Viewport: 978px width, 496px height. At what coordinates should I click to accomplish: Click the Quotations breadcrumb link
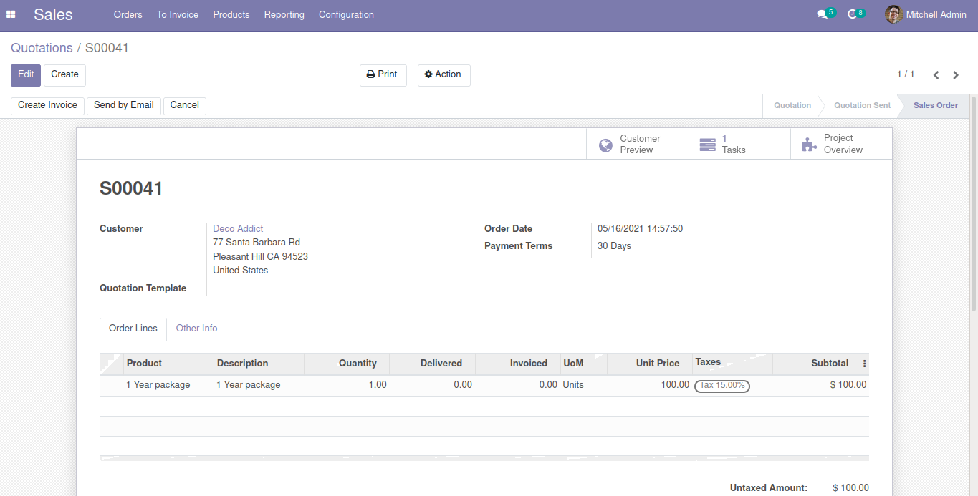[x=42, y=48]
